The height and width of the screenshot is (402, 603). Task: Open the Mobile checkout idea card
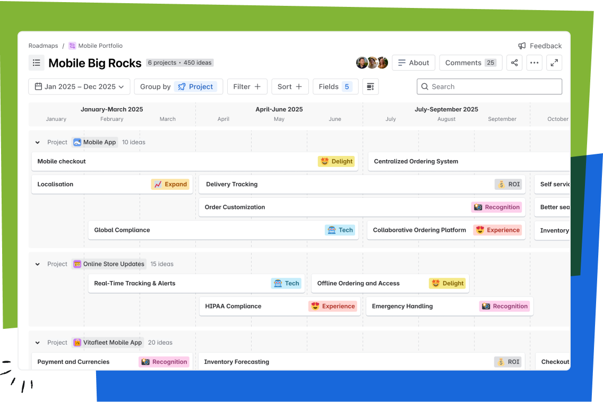pyautogui.click(x=195, y=161)
